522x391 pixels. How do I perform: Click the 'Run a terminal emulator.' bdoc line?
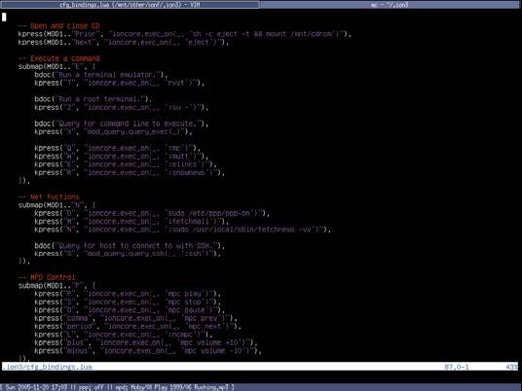(101, 75)
